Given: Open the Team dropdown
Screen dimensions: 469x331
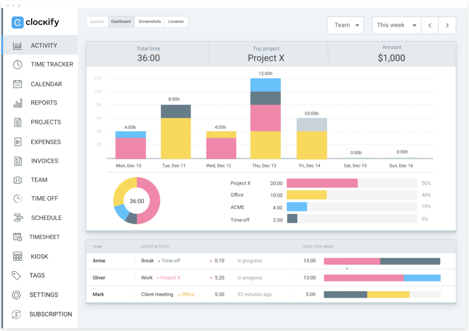Looking at the screenshot, I should click(x=345, y=25).
